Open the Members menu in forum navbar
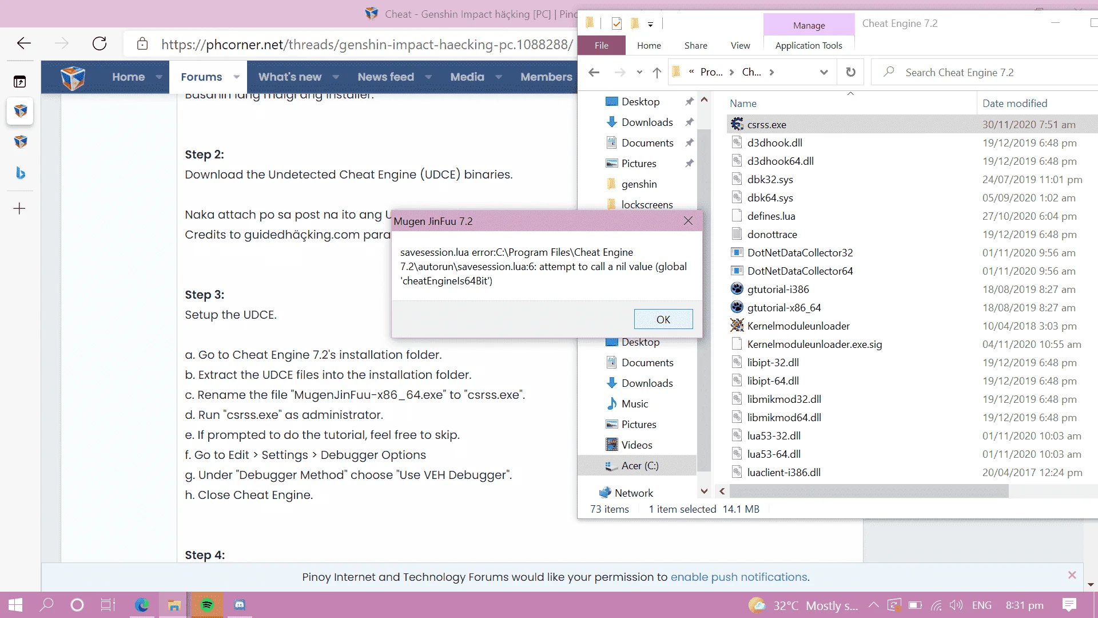 pyautogui.click(x=546, y=77)
